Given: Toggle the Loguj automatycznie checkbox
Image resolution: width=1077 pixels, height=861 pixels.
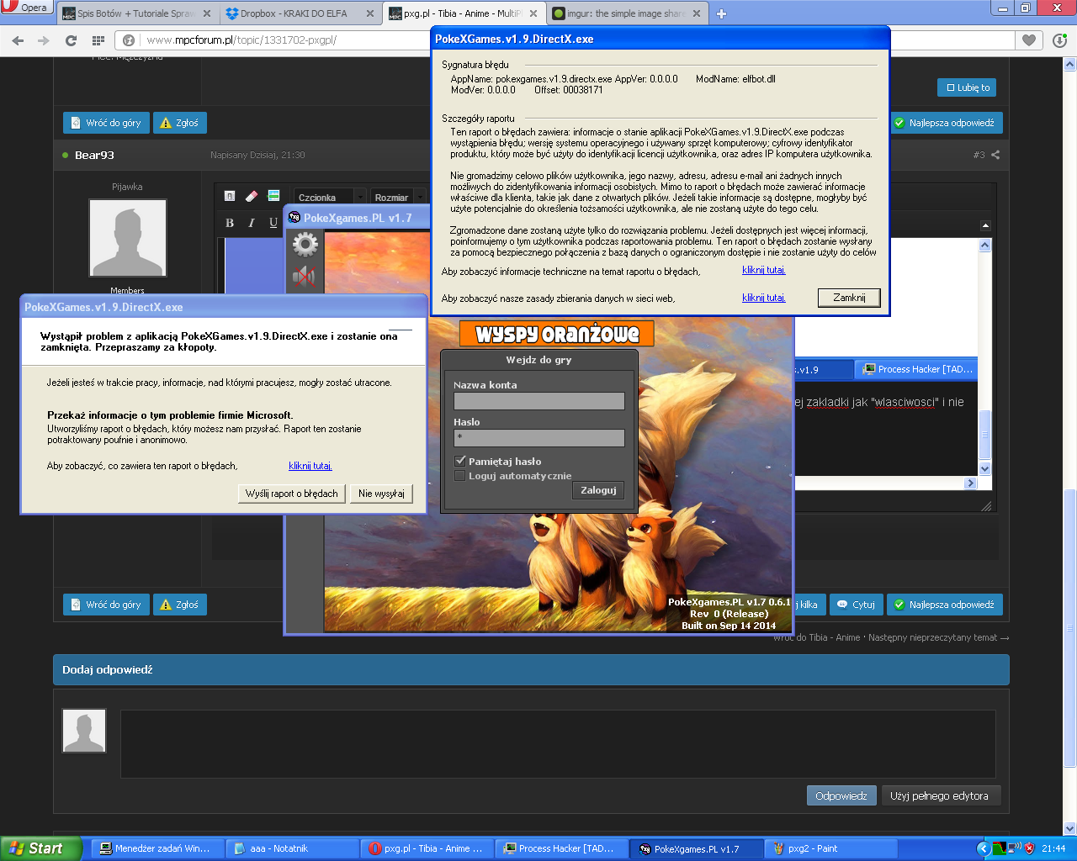Looking at the screenshot, I should [x=460, y=475].
